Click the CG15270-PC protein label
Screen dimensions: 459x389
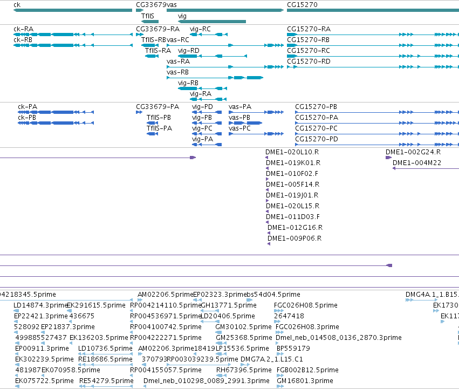point(317,128)
